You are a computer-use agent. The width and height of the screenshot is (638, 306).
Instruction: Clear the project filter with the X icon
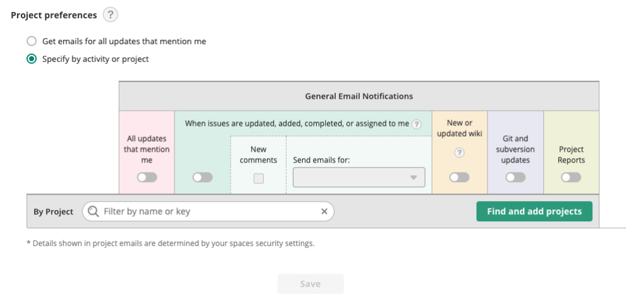coord(324,211)
